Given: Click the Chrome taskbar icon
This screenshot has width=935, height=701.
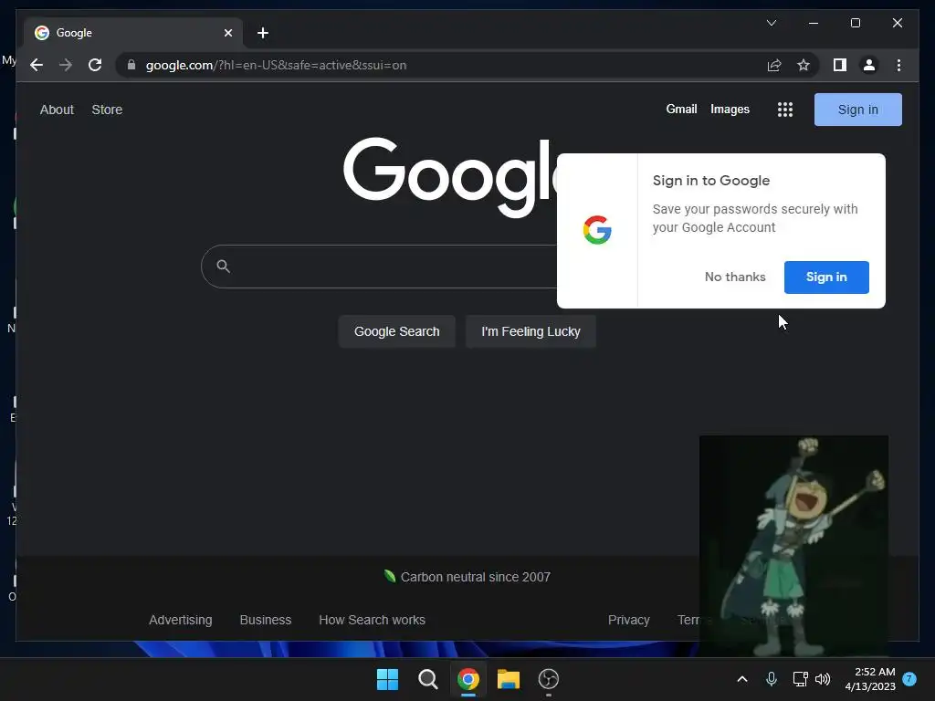Looking at the screenshot, I should click(x=468, y=679).
